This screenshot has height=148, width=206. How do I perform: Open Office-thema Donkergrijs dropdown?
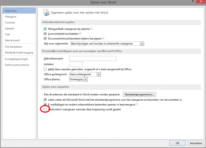[x=78, y=79]
